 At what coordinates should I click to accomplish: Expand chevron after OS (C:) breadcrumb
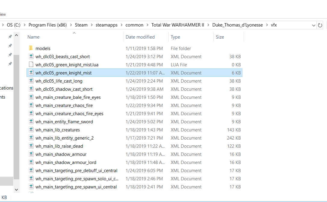pos(25,25)
